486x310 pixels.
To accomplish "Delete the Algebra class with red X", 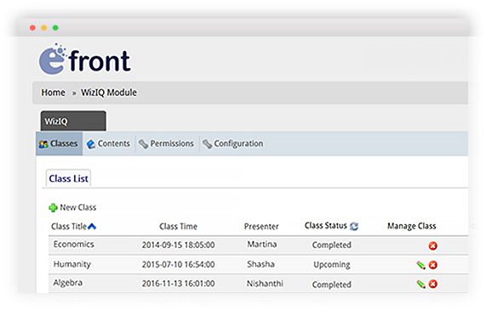I will coord(433,285).
